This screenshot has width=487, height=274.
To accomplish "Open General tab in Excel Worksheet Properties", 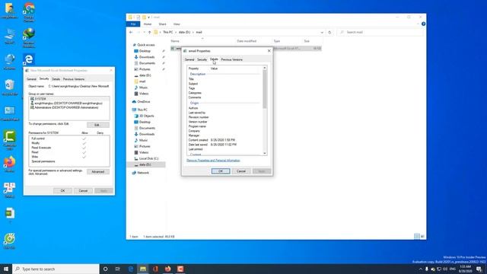I will tap(31, 79).
